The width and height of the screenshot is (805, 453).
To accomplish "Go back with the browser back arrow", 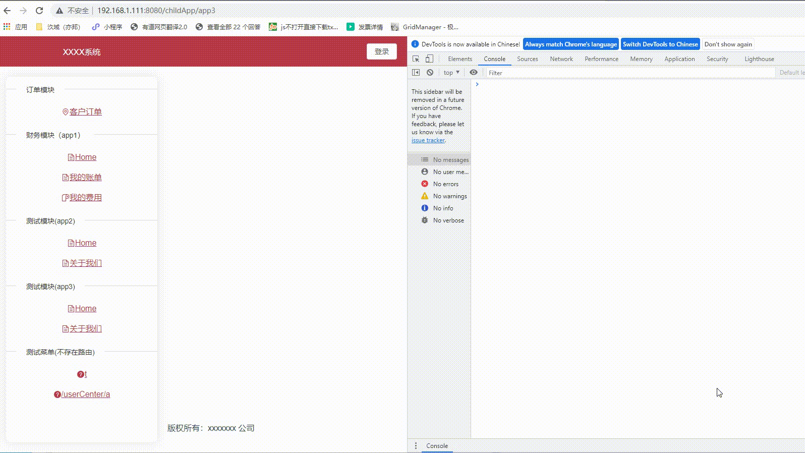I will pyautogui.click(x=7, y=10).
